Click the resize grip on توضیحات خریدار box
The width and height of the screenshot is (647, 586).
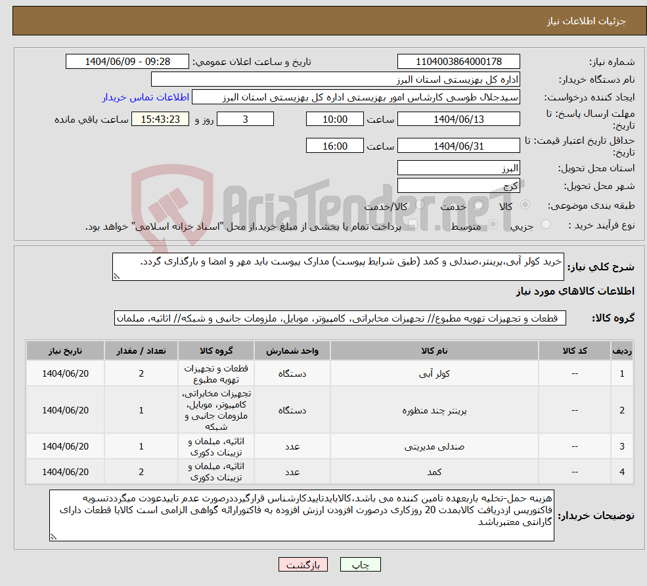pos(53,535)
